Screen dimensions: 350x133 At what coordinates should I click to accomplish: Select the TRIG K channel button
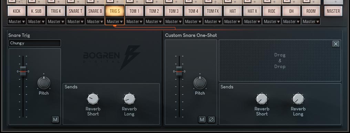pos(56,11)
